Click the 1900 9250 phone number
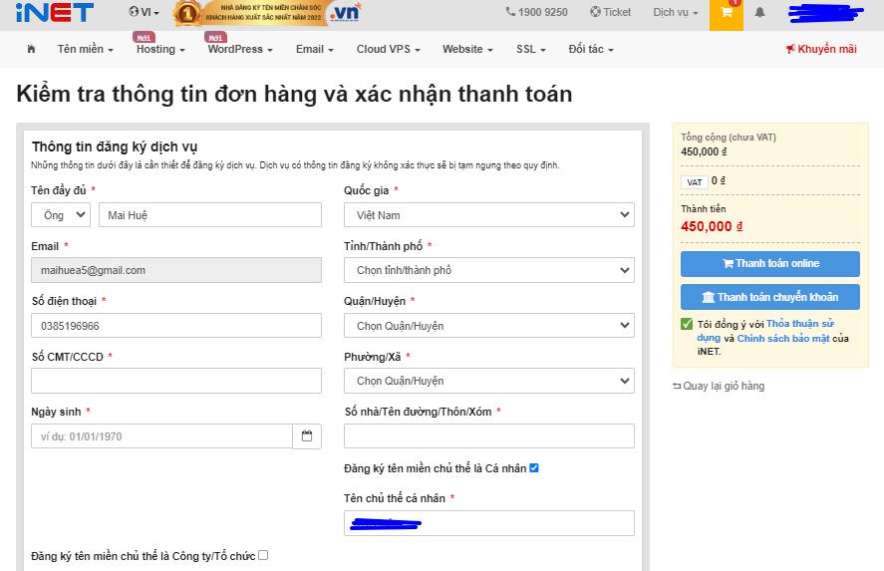This screenshot has width=884, height=571. (537, 12)
